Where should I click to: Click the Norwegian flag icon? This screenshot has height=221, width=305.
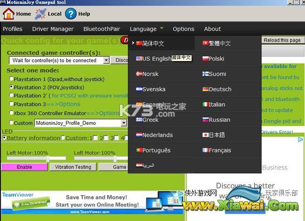[139, 73]
